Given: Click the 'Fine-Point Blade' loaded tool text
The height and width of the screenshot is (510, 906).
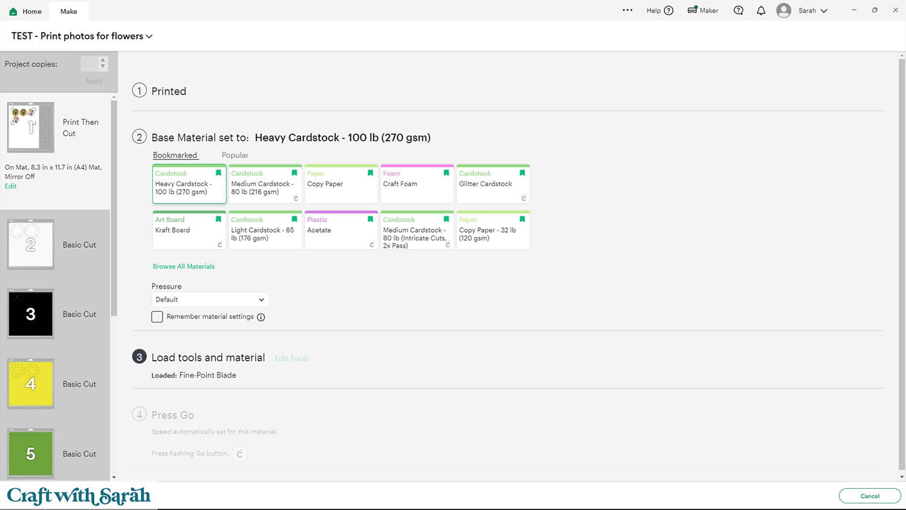Looking at the screenshot, I should tap(208, 375).
